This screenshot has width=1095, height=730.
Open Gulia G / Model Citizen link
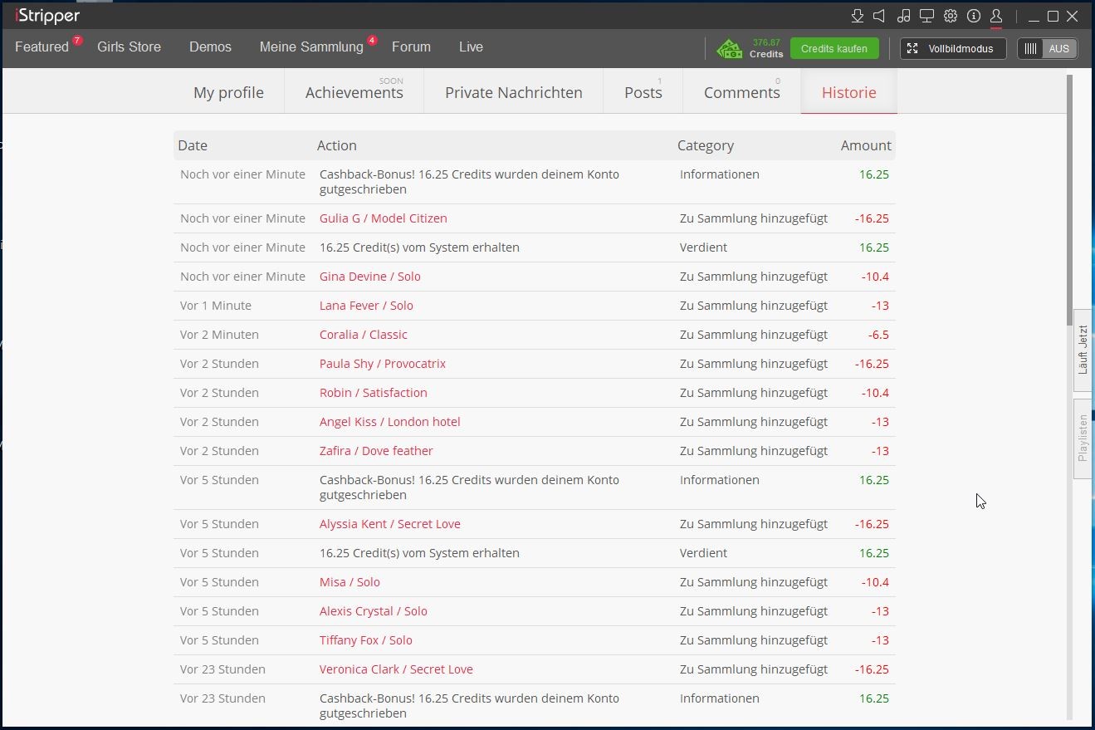tap(384, 218)
